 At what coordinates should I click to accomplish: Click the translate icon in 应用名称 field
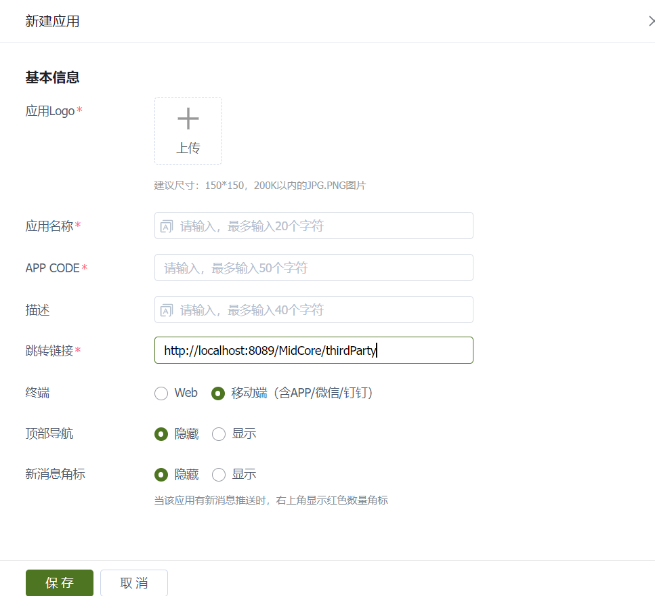tap(167, 226)
